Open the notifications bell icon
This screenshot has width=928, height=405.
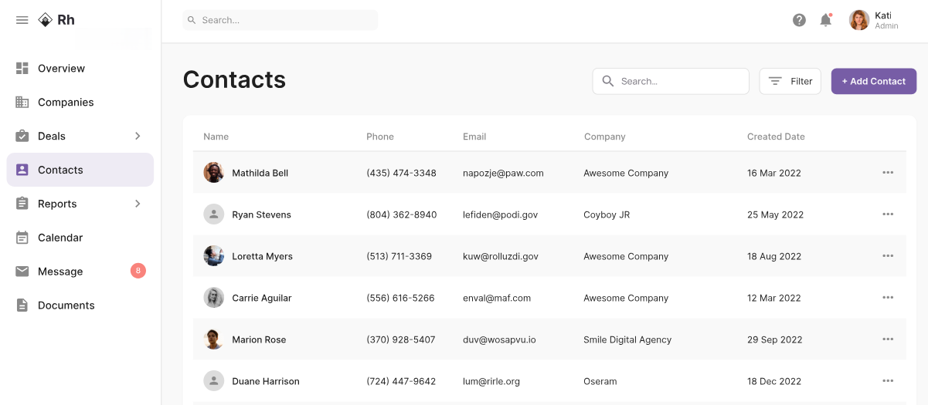pyautogui.click(x=825, y=20)
